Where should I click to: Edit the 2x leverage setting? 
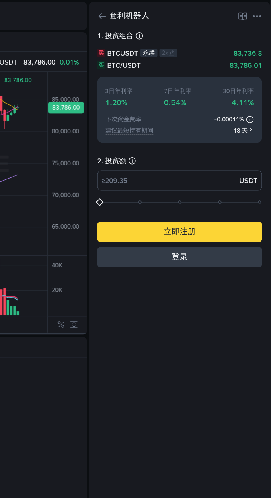click(x=168, y=53)
